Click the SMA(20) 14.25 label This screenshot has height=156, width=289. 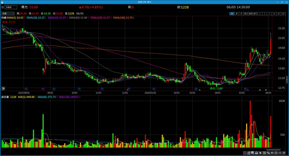click(x=57, y=18)
